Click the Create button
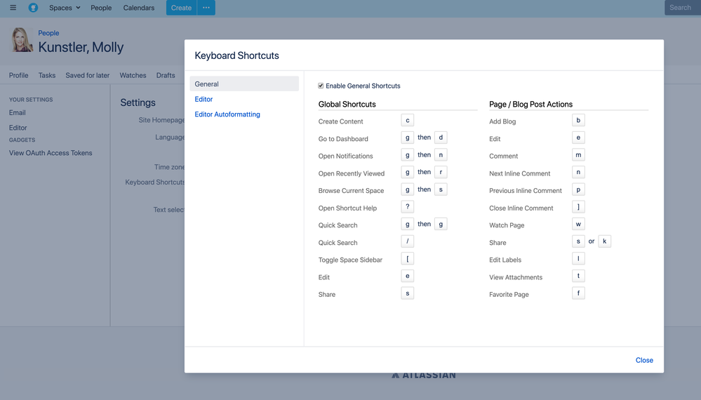The height and width of the screenshot is (400, 701). pyautogui.click(x=181, y=8)
